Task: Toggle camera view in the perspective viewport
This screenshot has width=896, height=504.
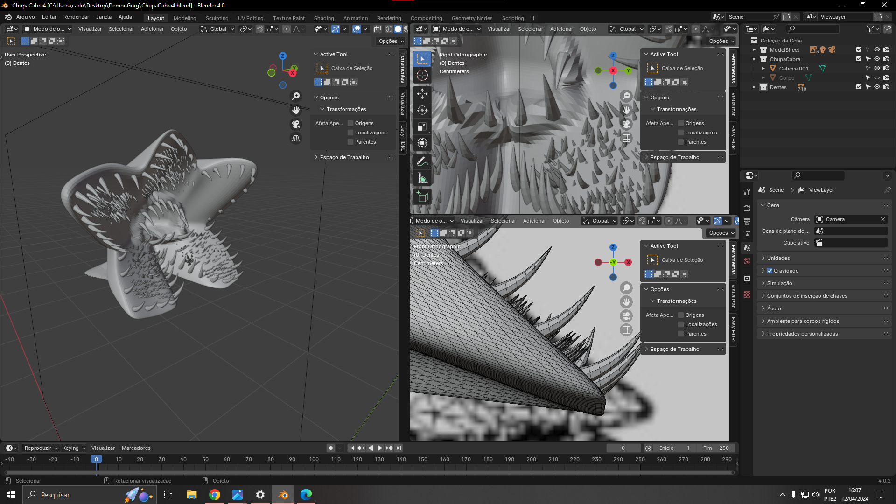Action: (x=296, y=124)
